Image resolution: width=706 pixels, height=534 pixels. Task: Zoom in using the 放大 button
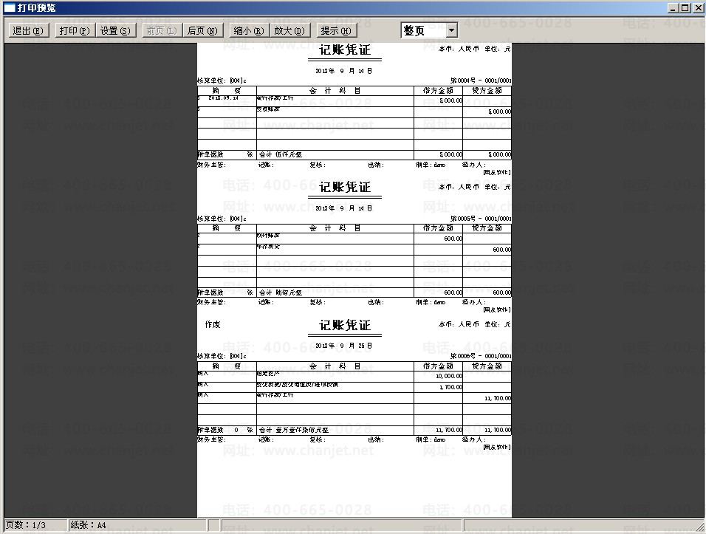pos(289,31)
